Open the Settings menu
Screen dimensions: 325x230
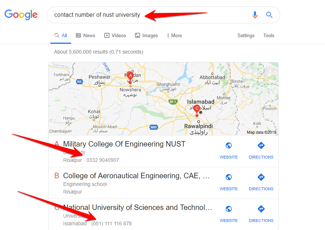pyautogui.click(x=246, y=35)
